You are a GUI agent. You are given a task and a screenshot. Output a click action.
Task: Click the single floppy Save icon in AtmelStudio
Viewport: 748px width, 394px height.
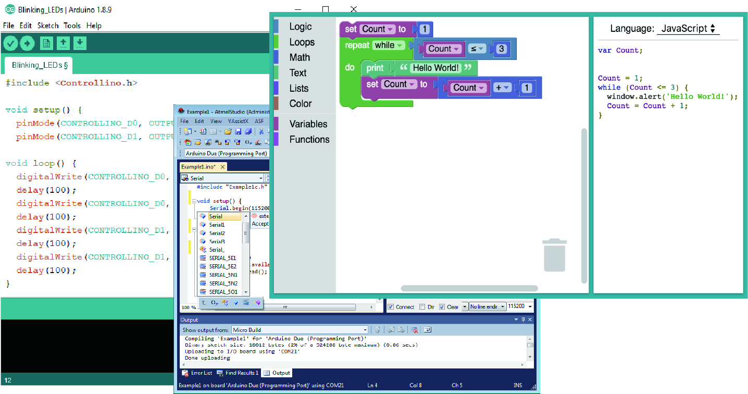pyautogui.click(x=238, y=131)
